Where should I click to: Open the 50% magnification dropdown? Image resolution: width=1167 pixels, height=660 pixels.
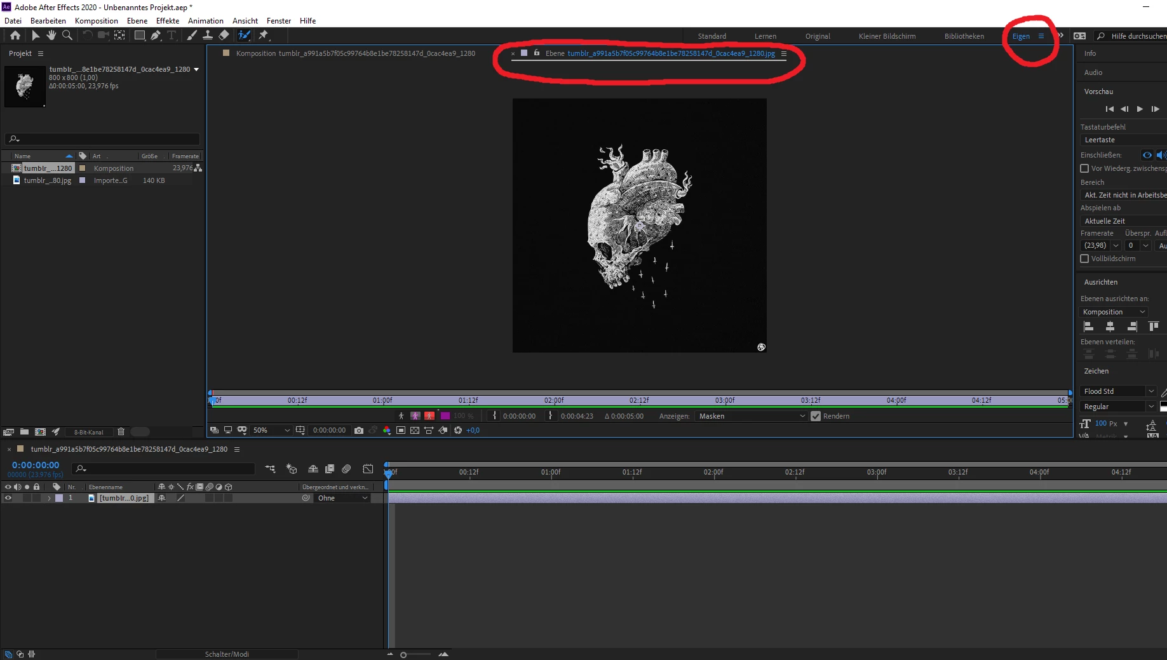click(271, 430)
